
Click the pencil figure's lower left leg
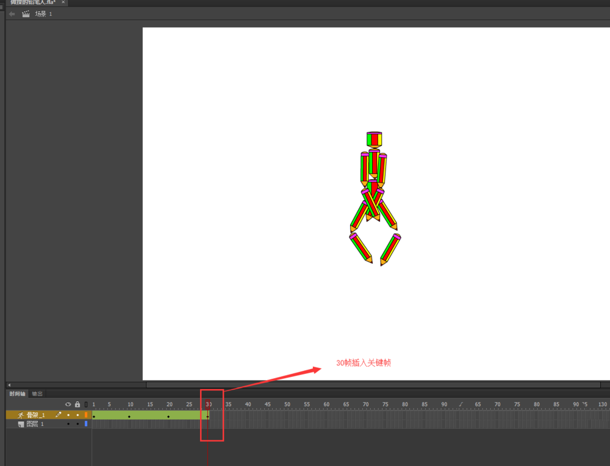(361, 248)
